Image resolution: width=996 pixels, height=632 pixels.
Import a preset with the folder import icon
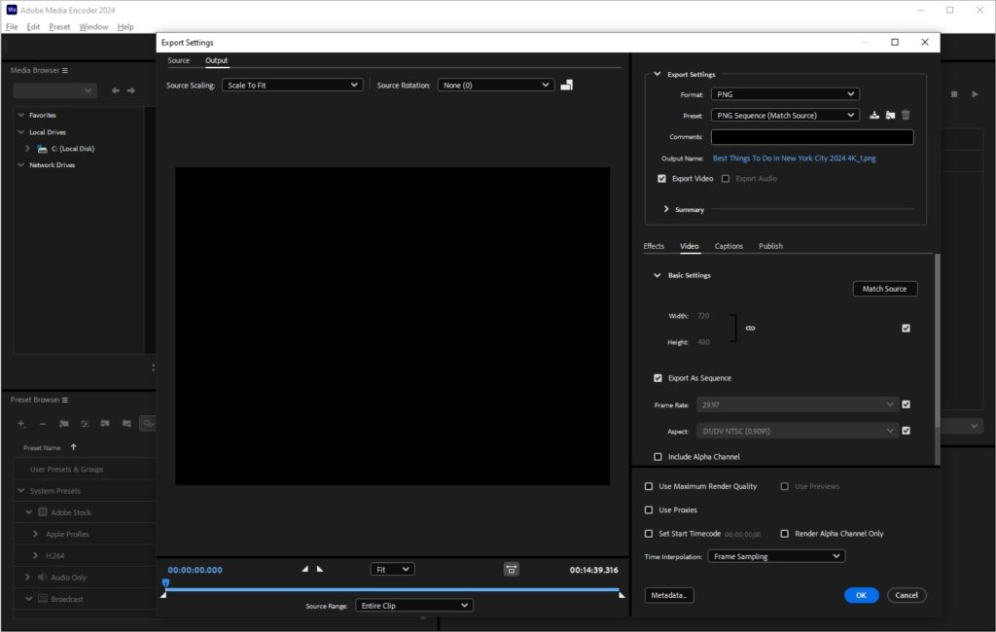click(890, 115)
